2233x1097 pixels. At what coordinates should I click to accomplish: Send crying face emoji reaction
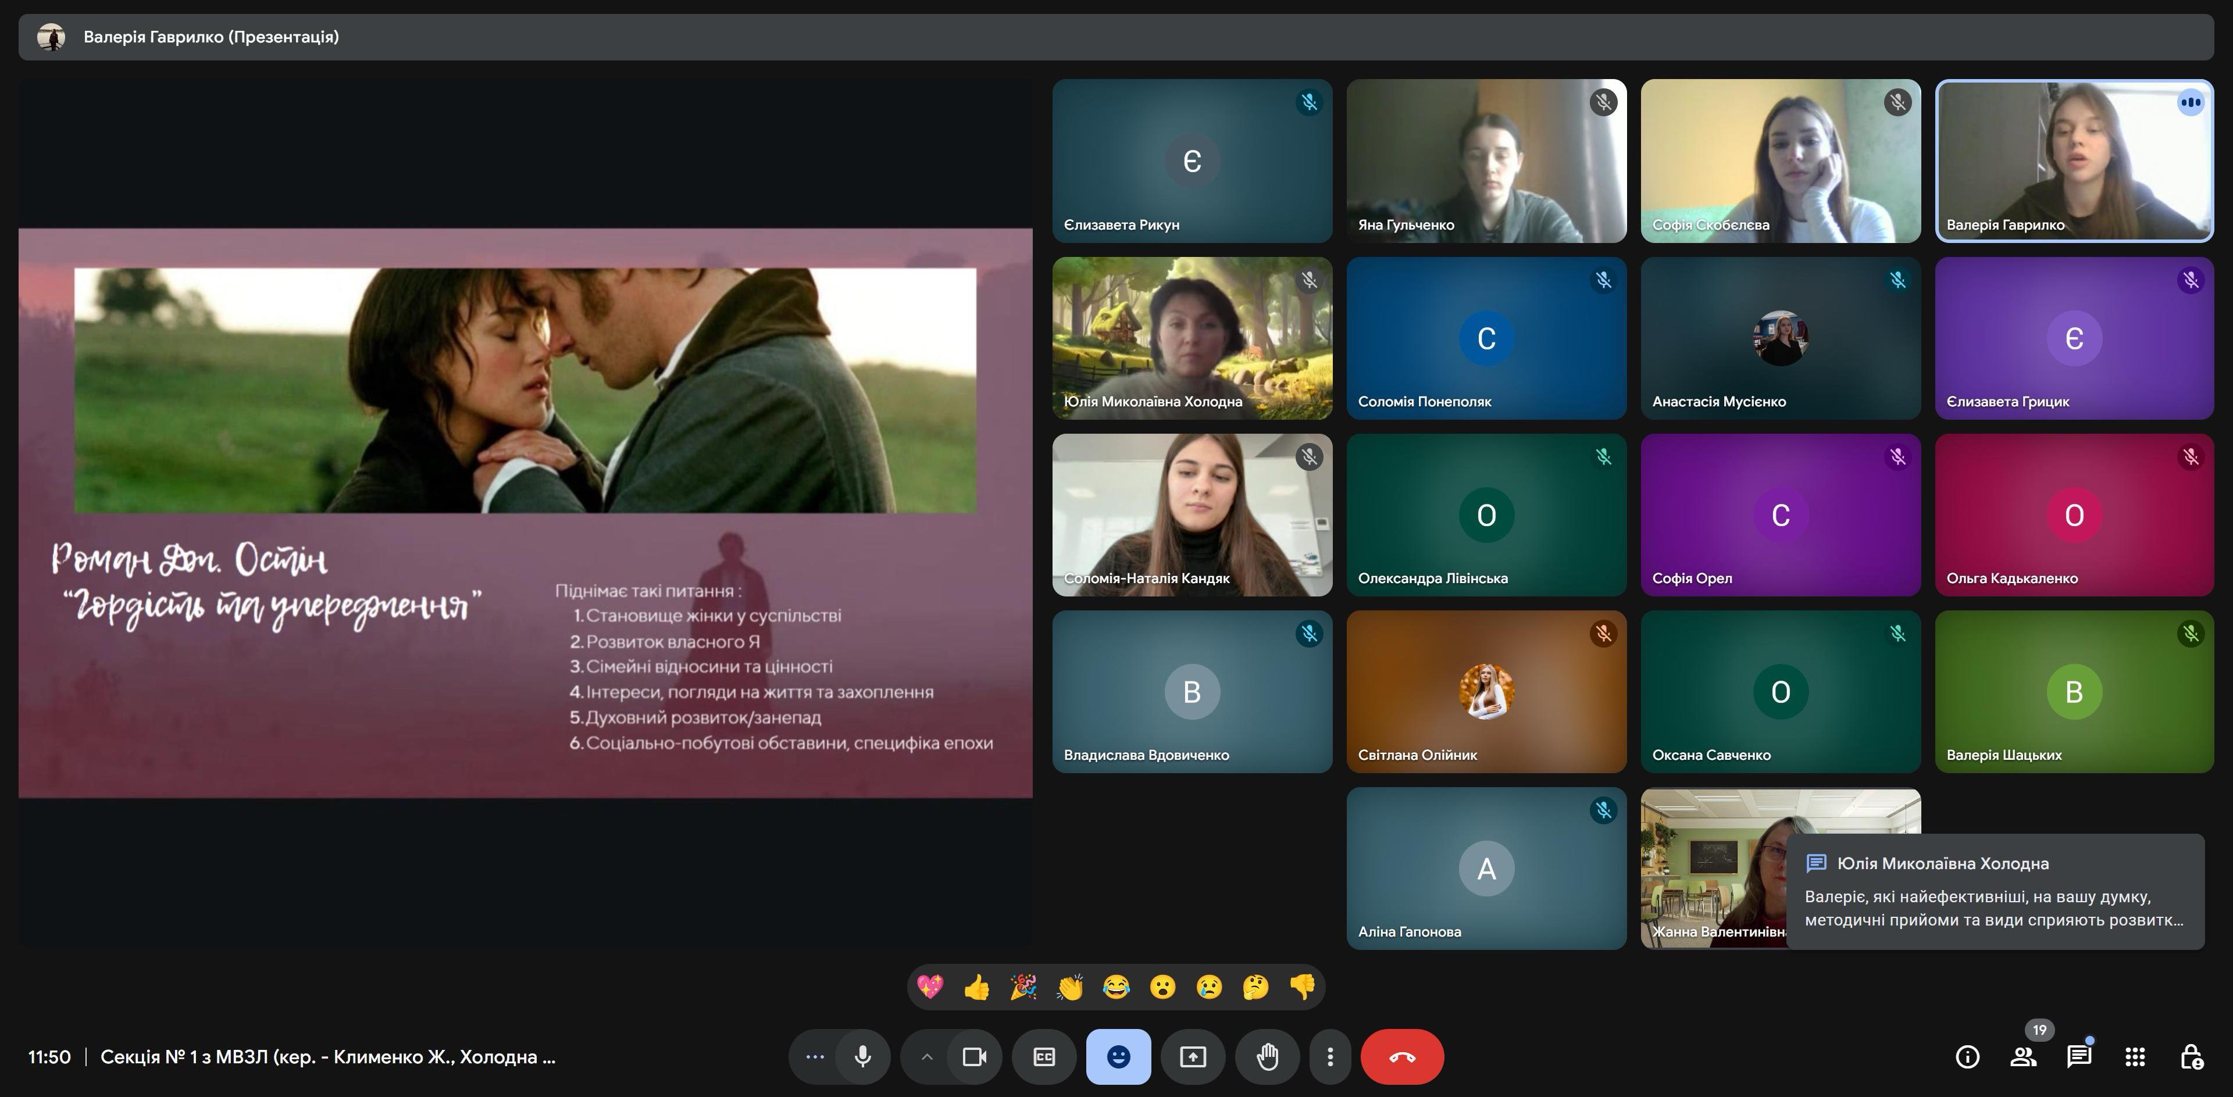pos(1210,987)
